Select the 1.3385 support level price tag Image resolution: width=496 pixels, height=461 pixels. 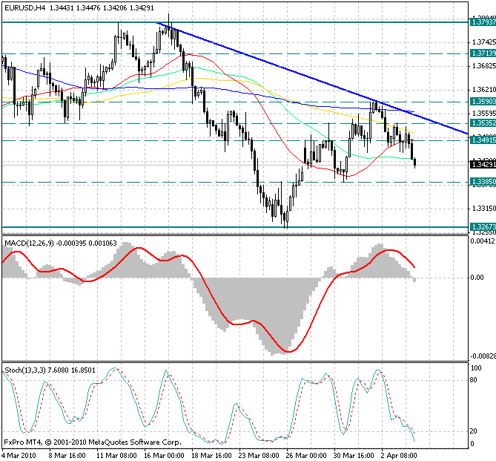[482, 181]
